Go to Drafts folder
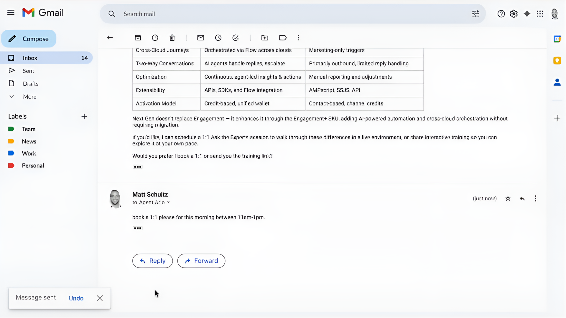The height and width of the screenshot is (318, 566). (x=31, y=84)
